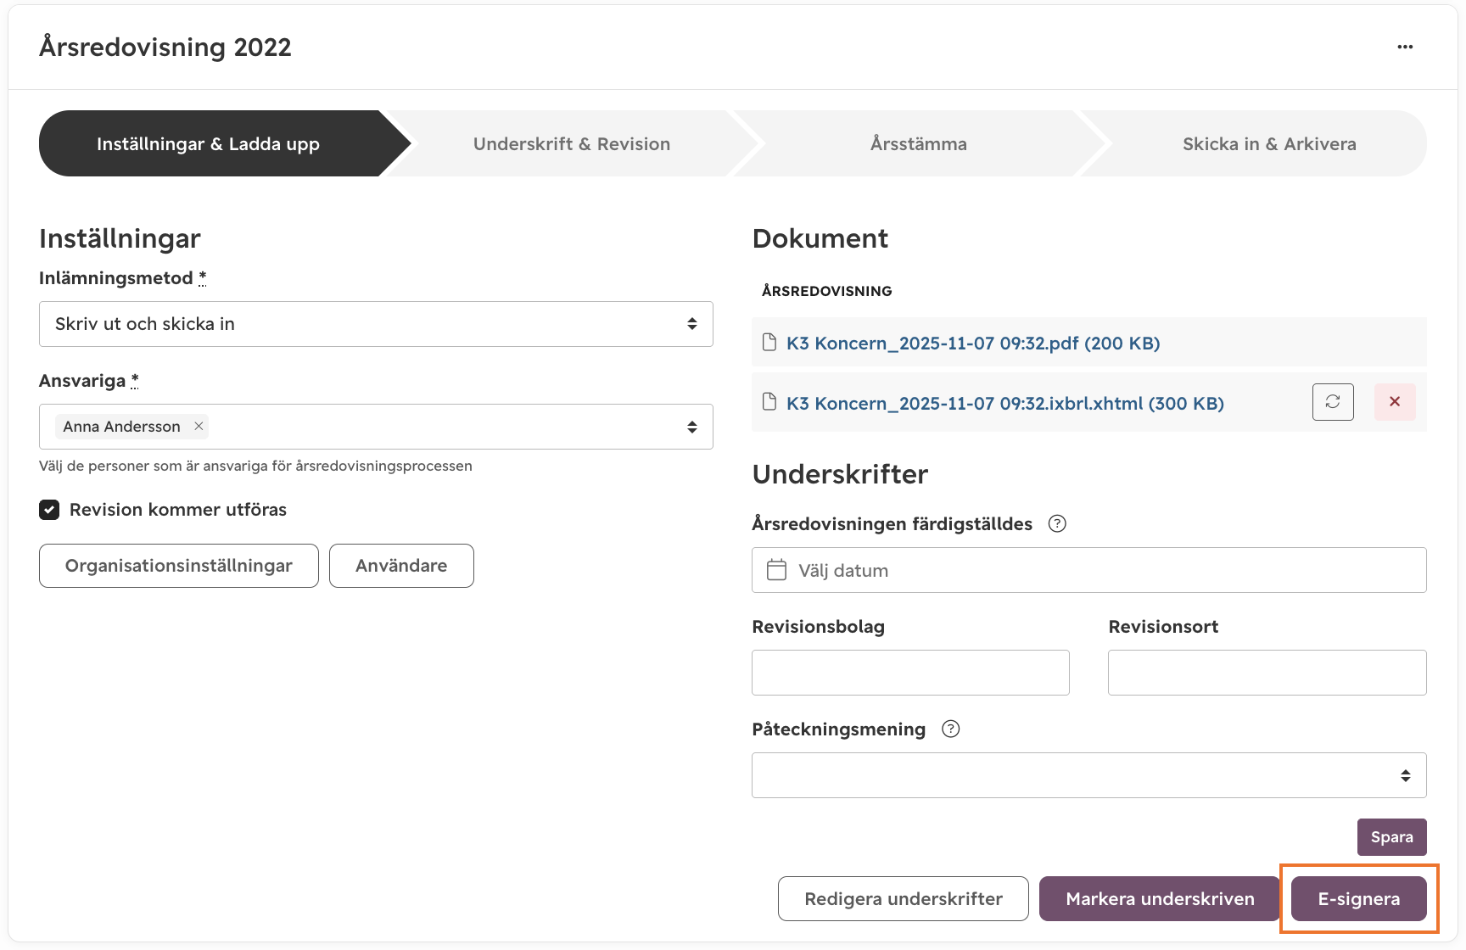Open K3 Koncern ixbrl.xhtml (300 KB) link
1466x950 pixels.
coord(1005,403)
